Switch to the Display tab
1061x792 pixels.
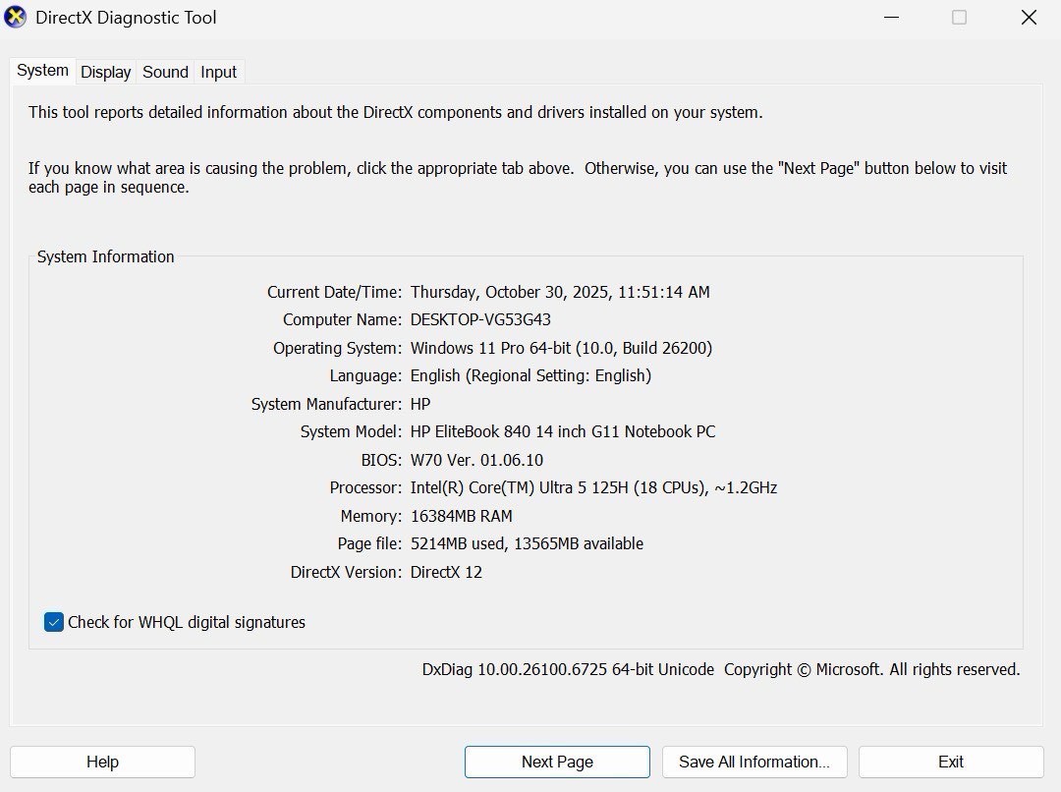104,72
